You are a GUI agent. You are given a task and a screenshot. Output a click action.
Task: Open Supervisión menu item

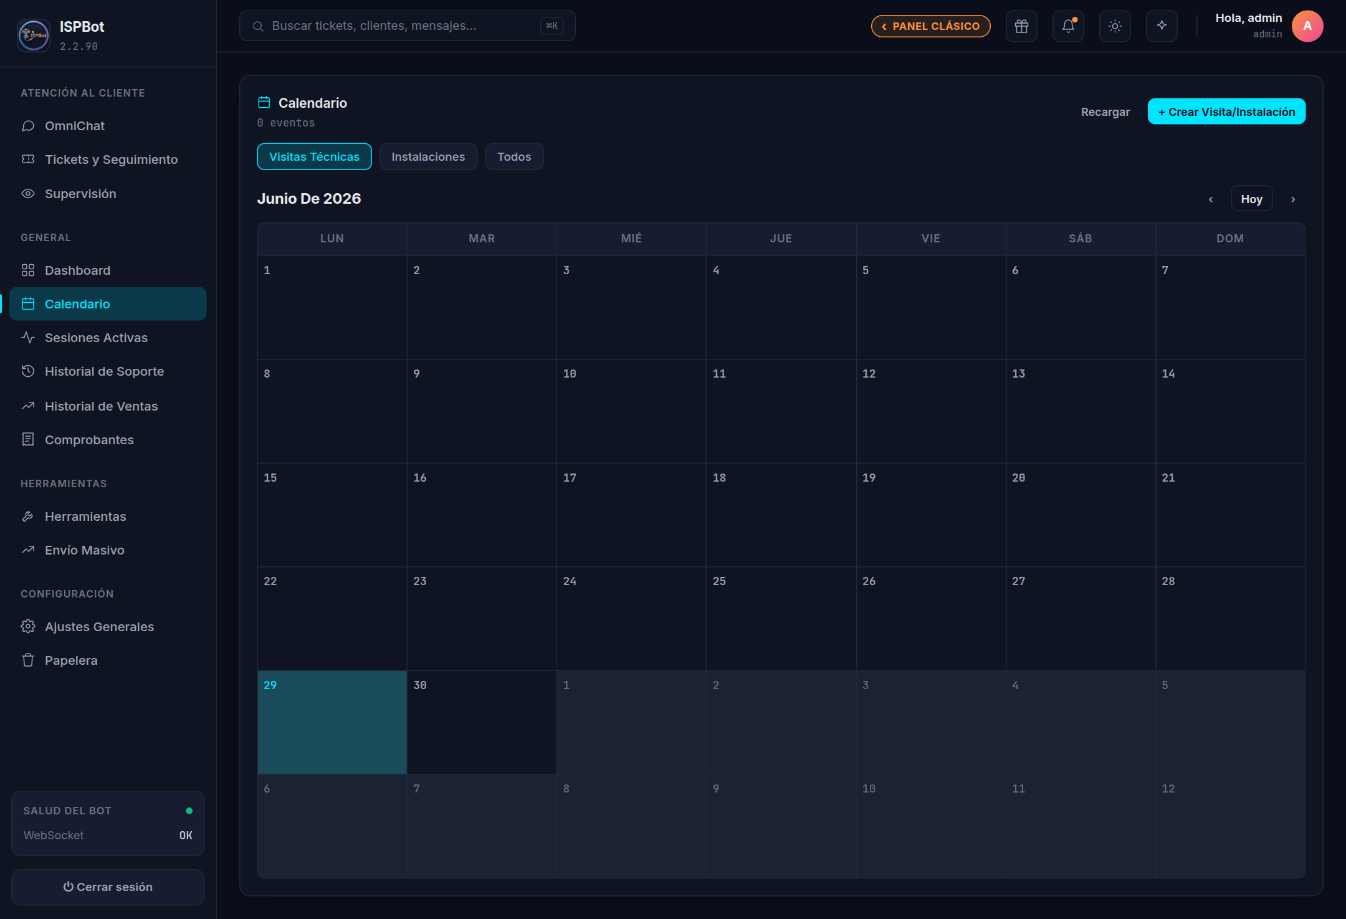pyautogui.click(x=108, y=194)
